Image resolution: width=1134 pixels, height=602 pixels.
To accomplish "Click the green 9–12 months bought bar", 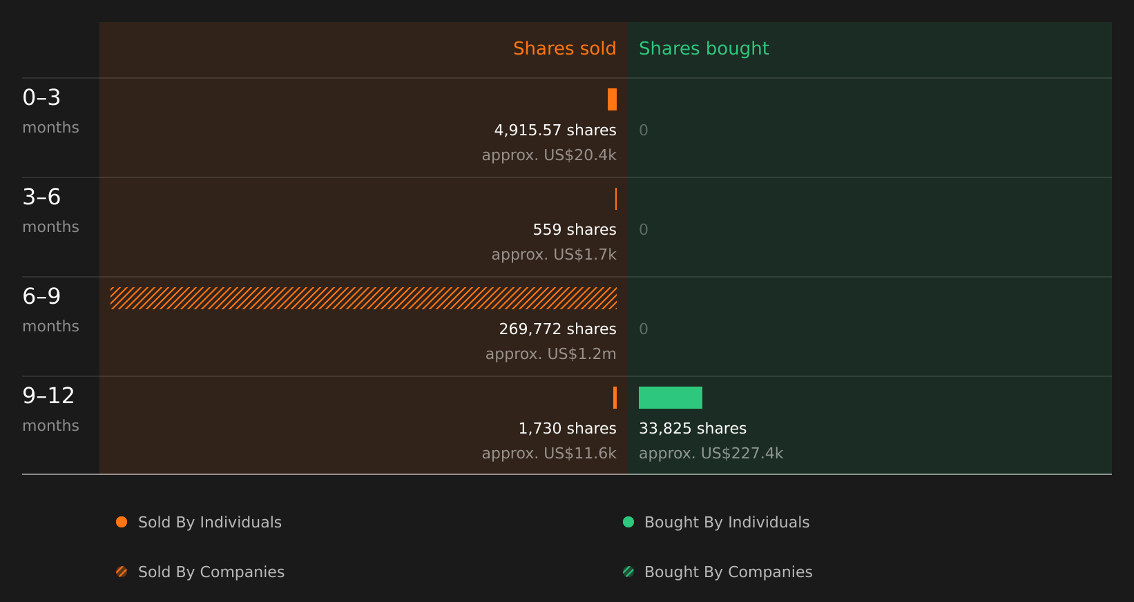I will (x=671, y=398).
